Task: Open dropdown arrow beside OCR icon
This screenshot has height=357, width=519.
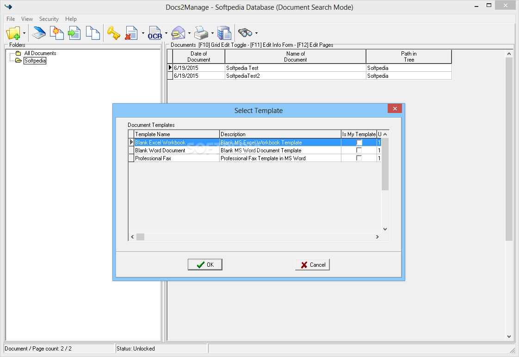Action: [x=166, y=33]
